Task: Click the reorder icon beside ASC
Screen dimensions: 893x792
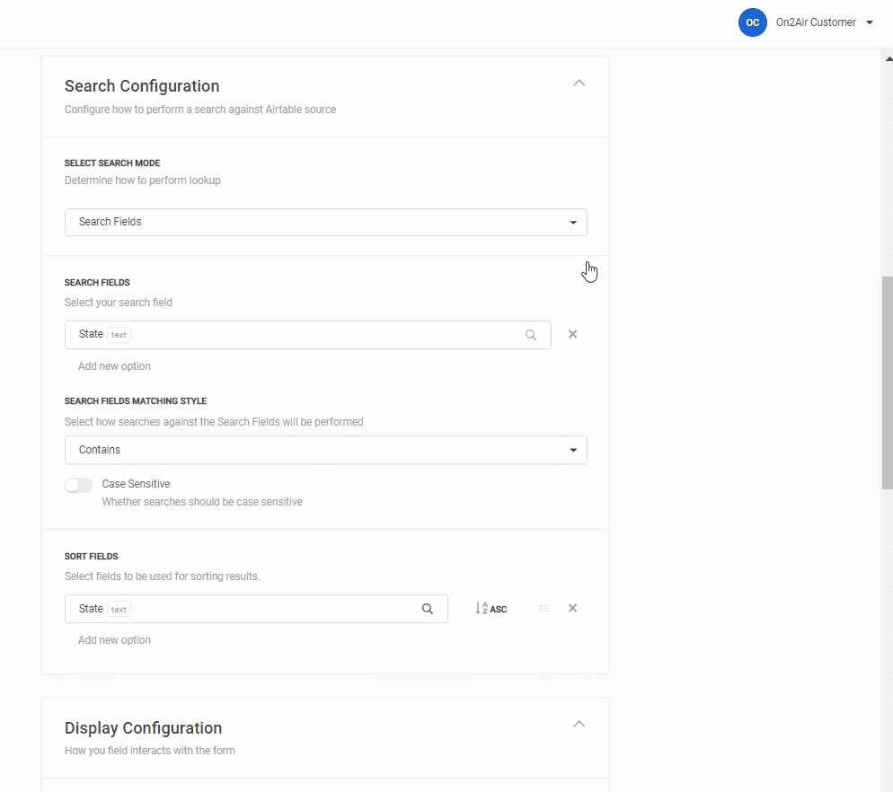Action: [544, 609]
